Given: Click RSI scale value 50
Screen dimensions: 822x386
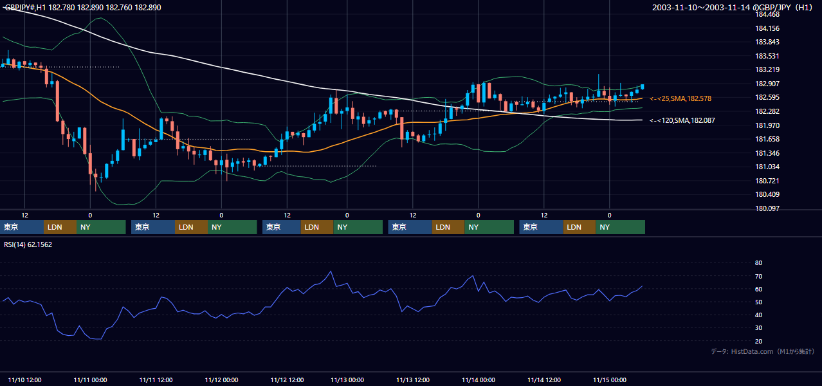Looking at the screenshot, I should pyautogui.click(x=758, y=302).
